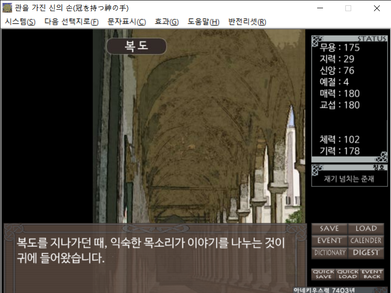
Task: Minimize the game window
Action: tap(320, 8)
